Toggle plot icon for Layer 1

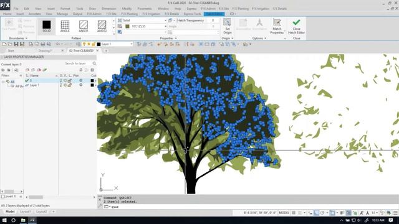pyautogui.click(x=80, y=85)
